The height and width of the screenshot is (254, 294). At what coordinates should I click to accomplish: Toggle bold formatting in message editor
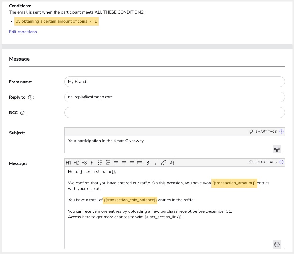pyautogui.click(x=148, y=163)
